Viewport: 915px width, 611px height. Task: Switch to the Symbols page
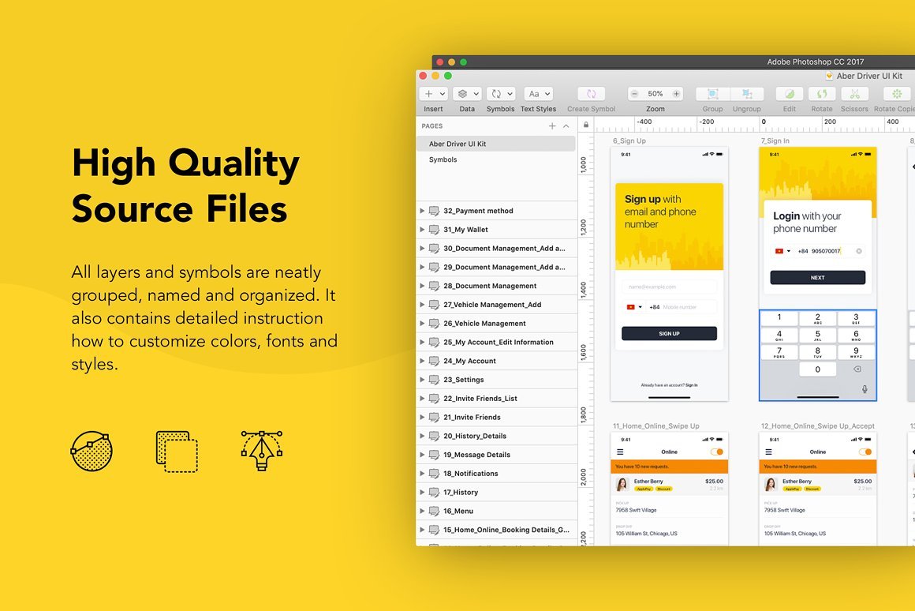click(x=443, y=159)
